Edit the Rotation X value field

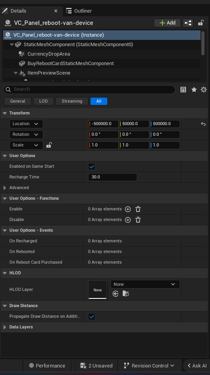point(103,134)
